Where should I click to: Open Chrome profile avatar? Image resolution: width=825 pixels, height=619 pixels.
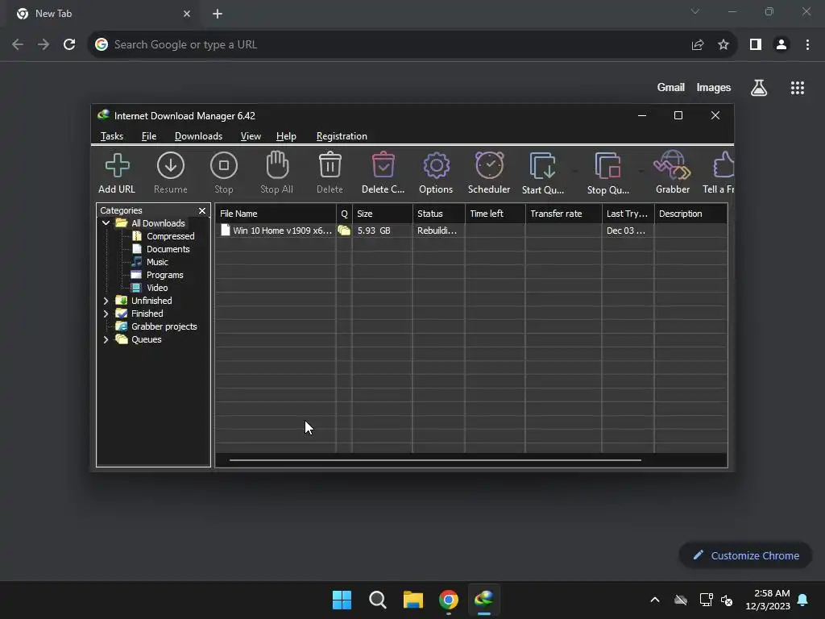click(x=781, y=45)
